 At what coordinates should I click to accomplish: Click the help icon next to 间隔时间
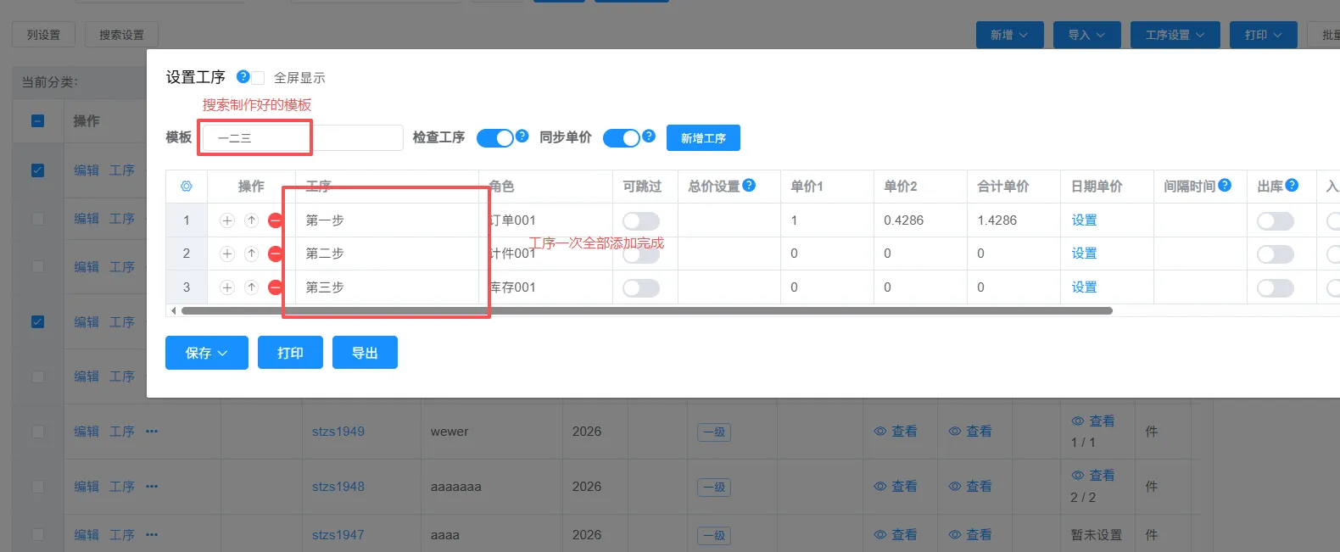pyautogui.click(x=1225, y=186)
